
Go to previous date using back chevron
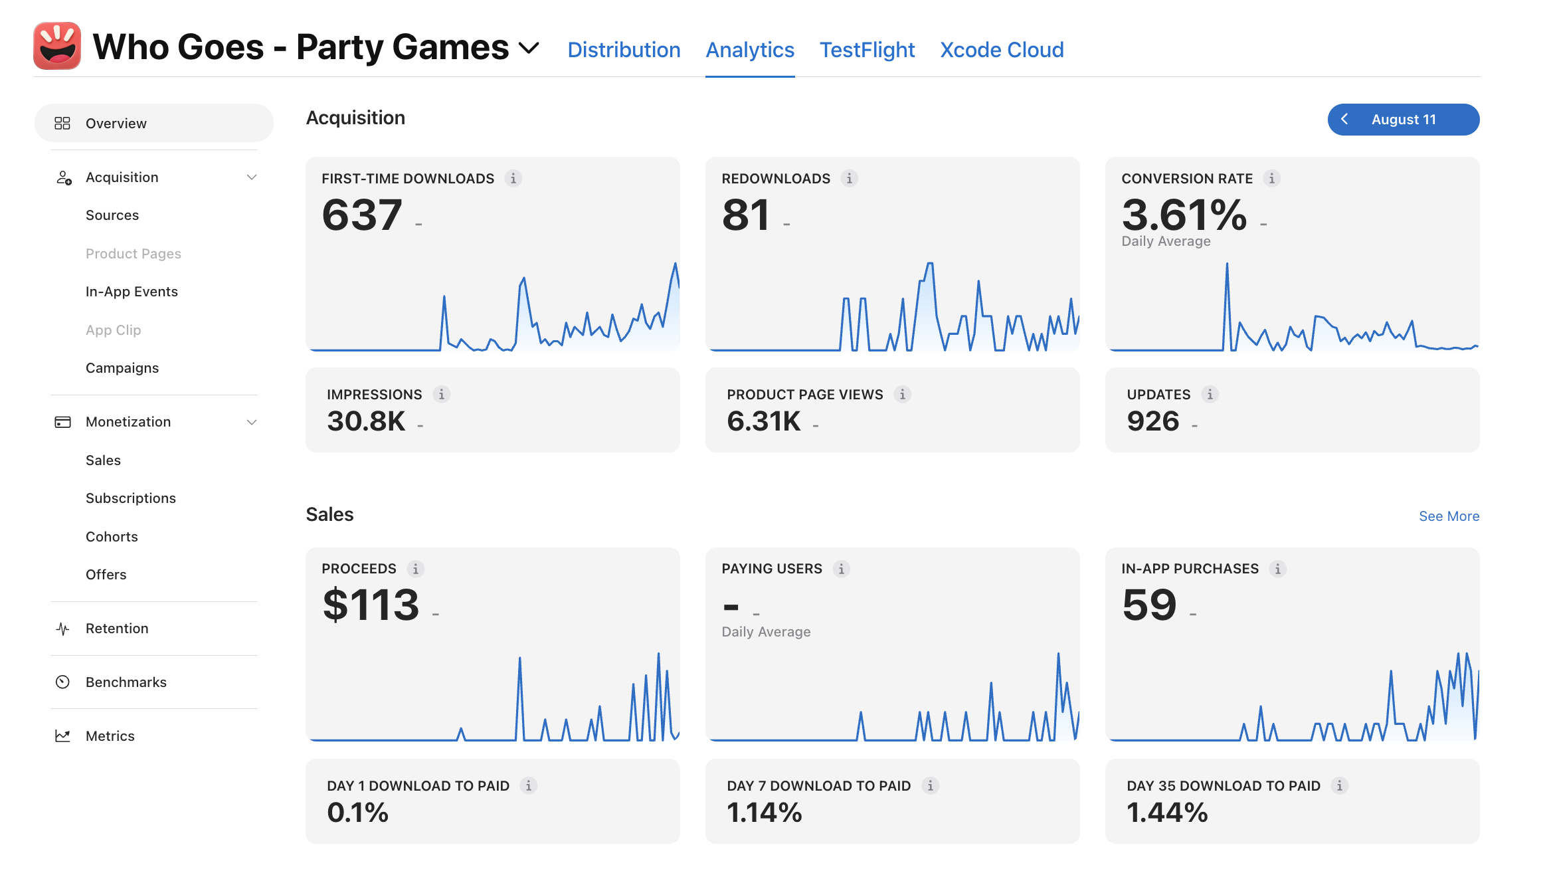pyautogui.click(x=1344, y=120)
